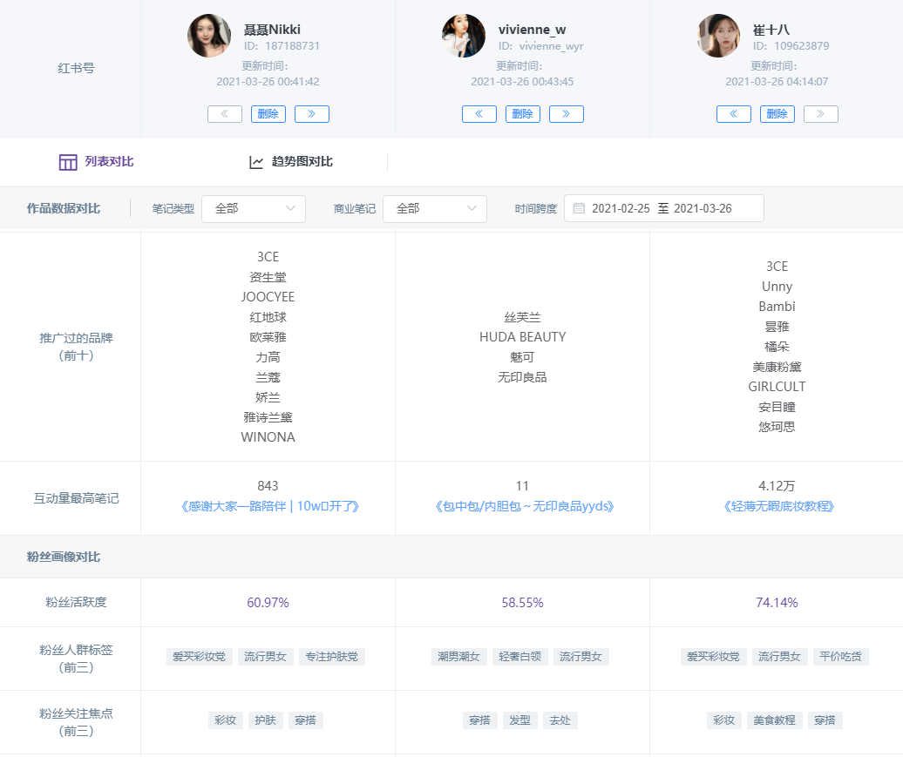The height and width of the screenshot is (757, 903).
Task: Click disabled right chevron under 崔十八
Action: [x=821, y=114]
